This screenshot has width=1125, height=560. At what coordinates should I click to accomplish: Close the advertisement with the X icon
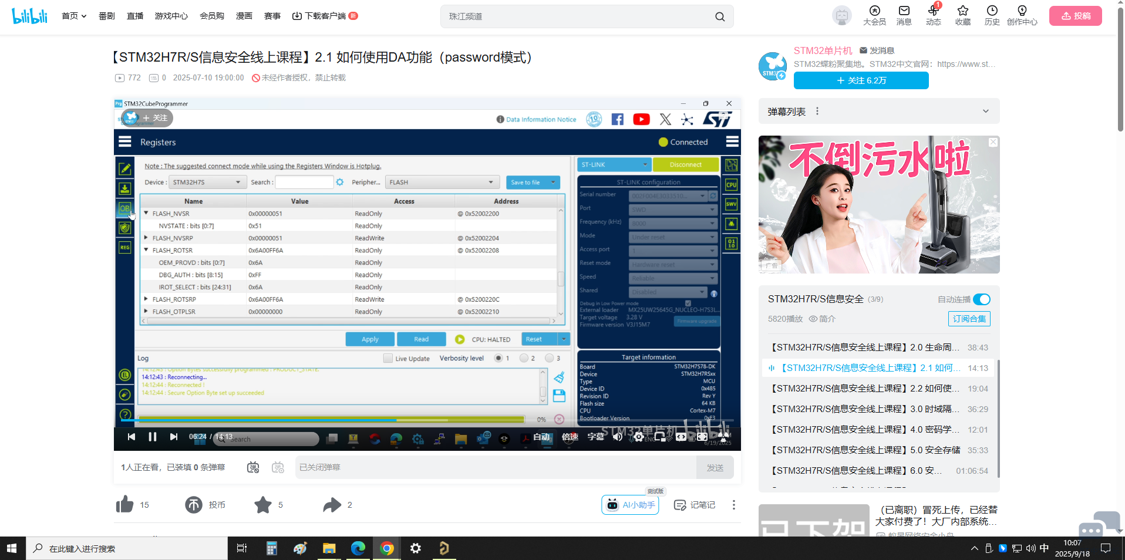pyautogui.click(x=993, y=142)
